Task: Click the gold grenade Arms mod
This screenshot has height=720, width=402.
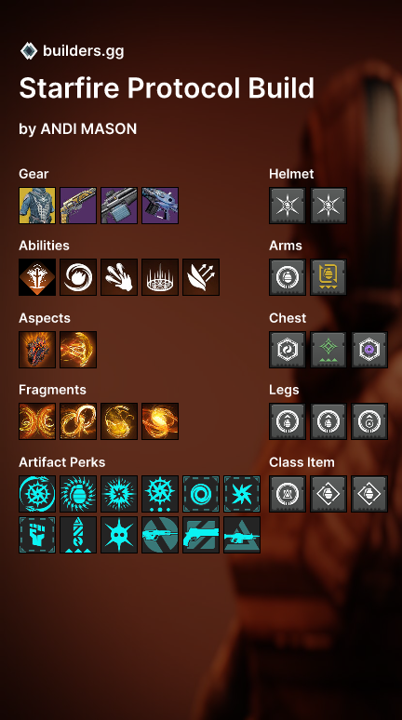Action: [328, 277]
